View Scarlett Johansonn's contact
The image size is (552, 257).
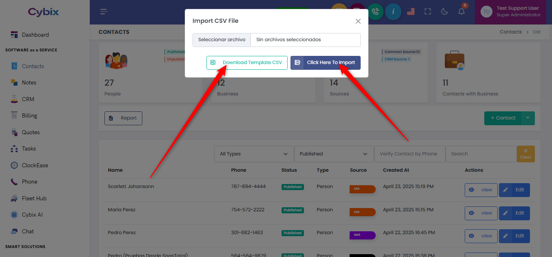point(481,190)
